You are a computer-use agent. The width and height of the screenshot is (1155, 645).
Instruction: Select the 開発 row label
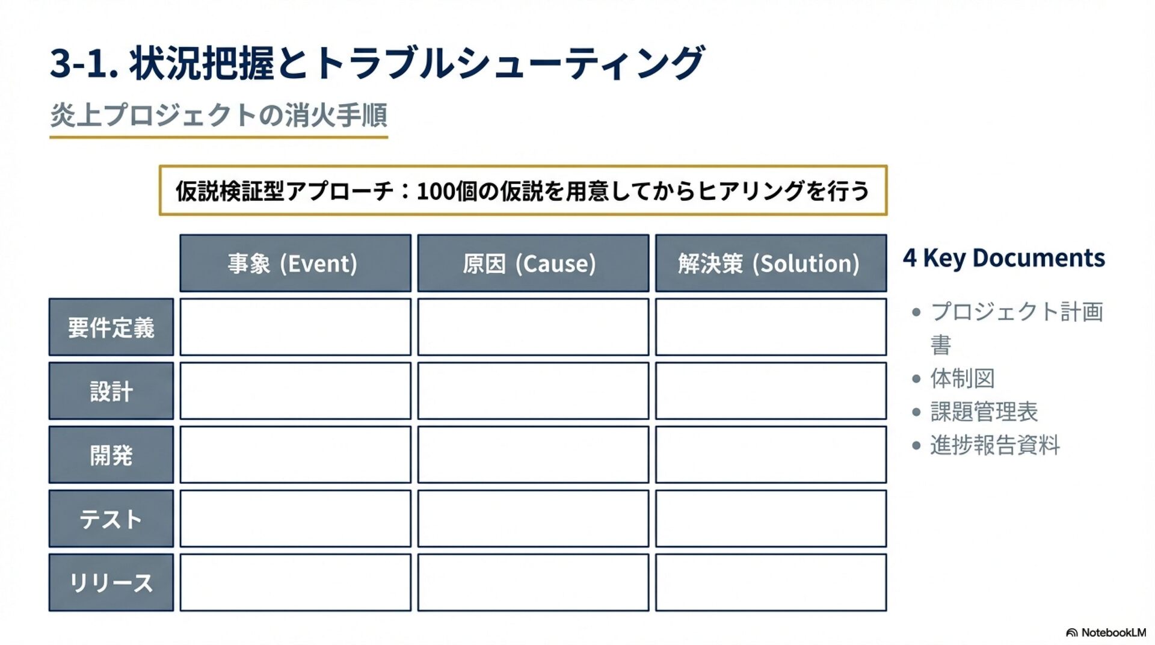[x=111, y=455]
